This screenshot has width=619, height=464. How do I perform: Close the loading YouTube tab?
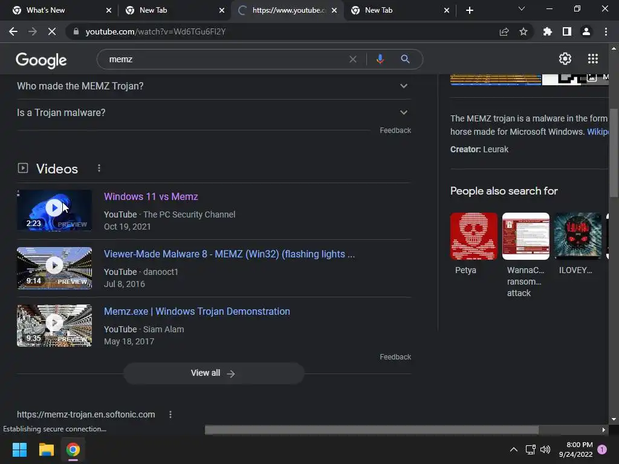(334, 10)
